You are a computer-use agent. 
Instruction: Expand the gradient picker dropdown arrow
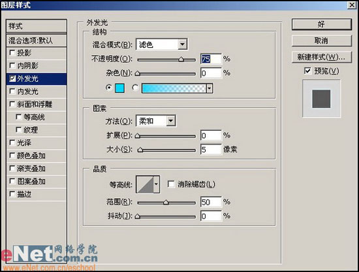tap(210, 88)
